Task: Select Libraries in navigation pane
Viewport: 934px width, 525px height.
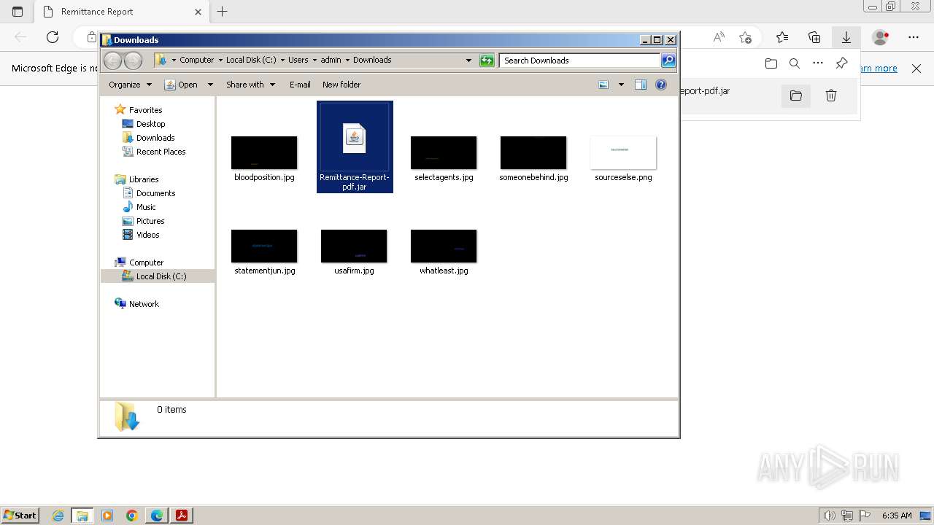Action: click(x=144, y=179)
